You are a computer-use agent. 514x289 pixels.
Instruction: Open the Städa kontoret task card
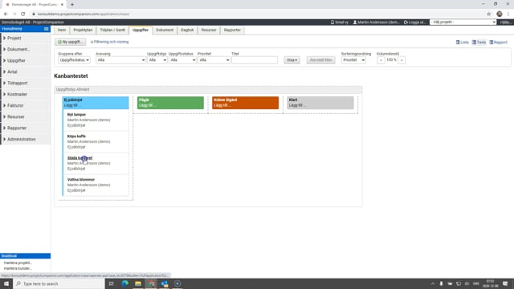[x=96, y=163]
